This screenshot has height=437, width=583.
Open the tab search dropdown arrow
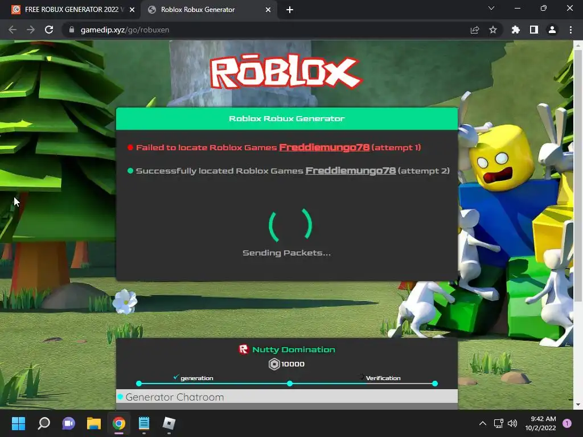tap(491, 8)
